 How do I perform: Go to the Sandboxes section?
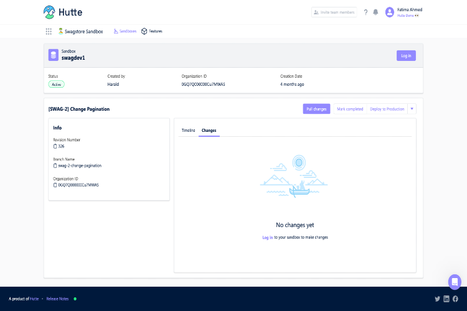click(x=125, y=31)
